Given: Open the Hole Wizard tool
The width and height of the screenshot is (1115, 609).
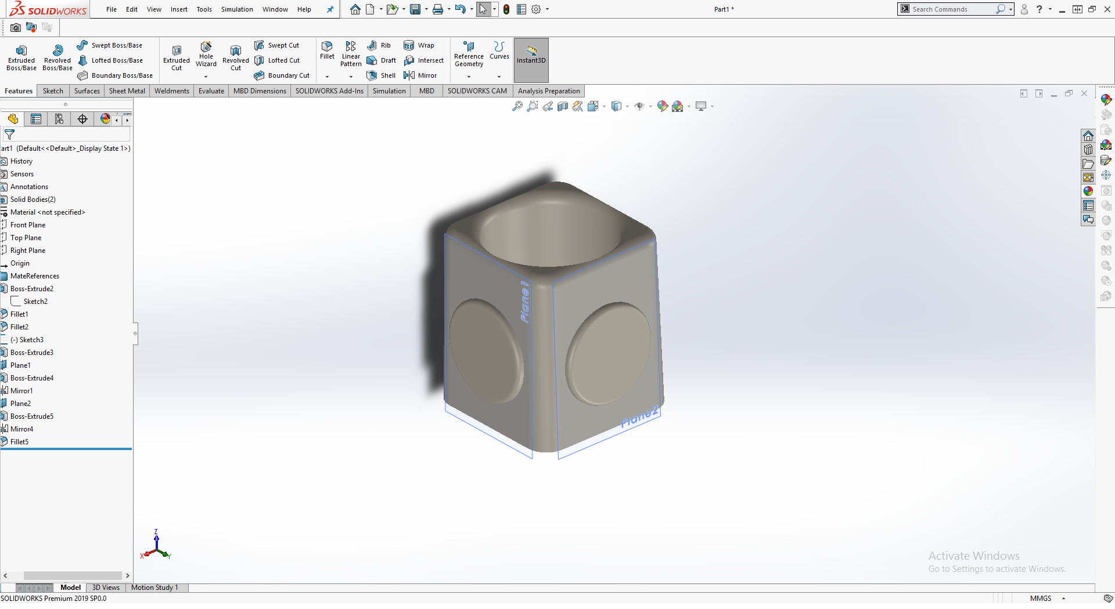Looking at the screenshot, I should point(206,54).
